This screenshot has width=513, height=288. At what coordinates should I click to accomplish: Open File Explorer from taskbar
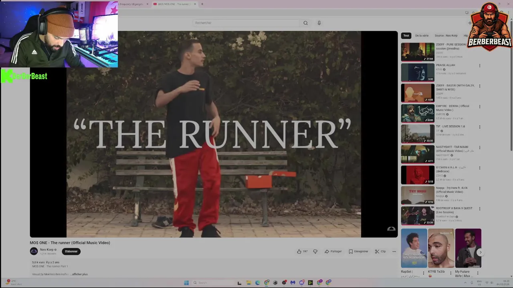pyautogui.click(x=248, y=283)
